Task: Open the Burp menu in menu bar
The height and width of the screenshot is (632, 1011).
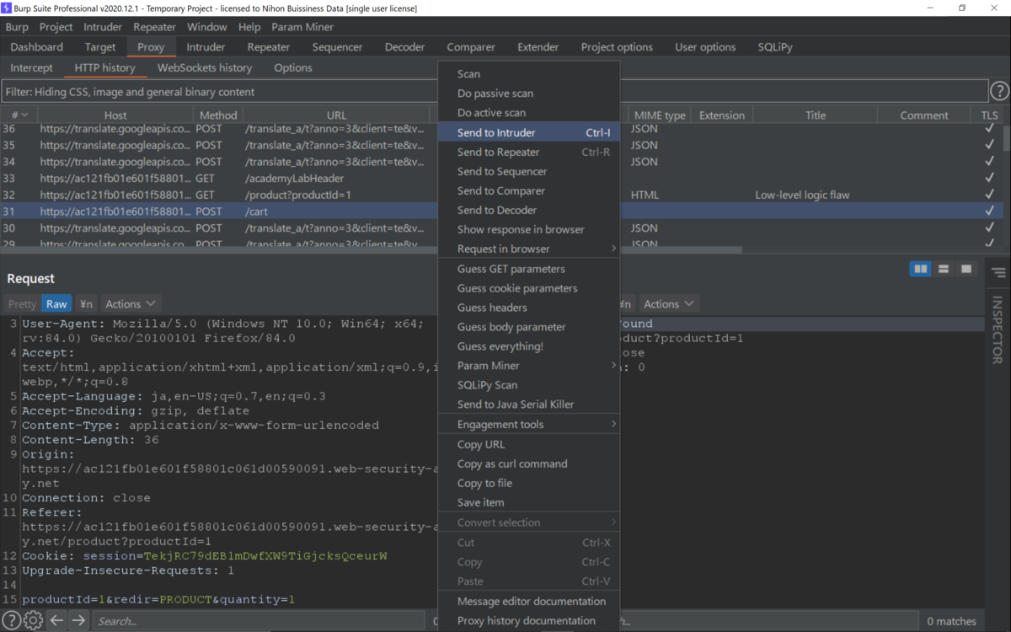Action: pyautogui.click(x=17, y=27)
